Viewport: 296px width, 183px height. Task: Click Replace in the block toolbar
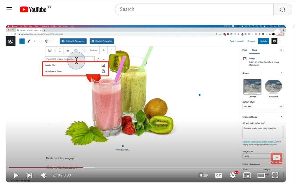[94, 50]
